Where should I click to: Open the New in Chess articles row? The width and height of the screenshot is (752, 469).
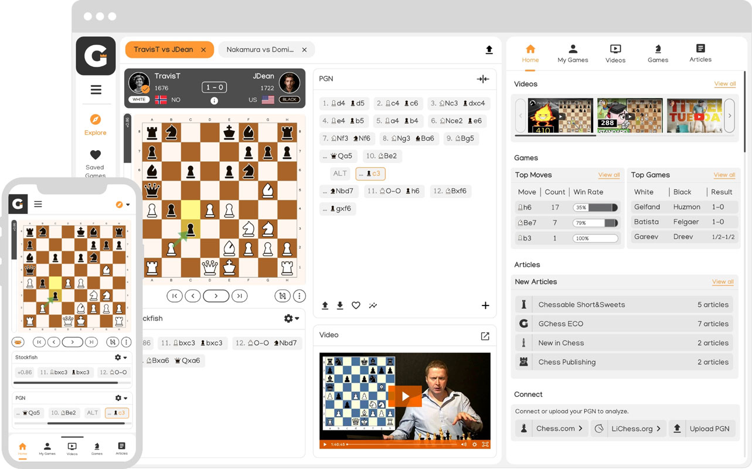[x=625, y=343]
